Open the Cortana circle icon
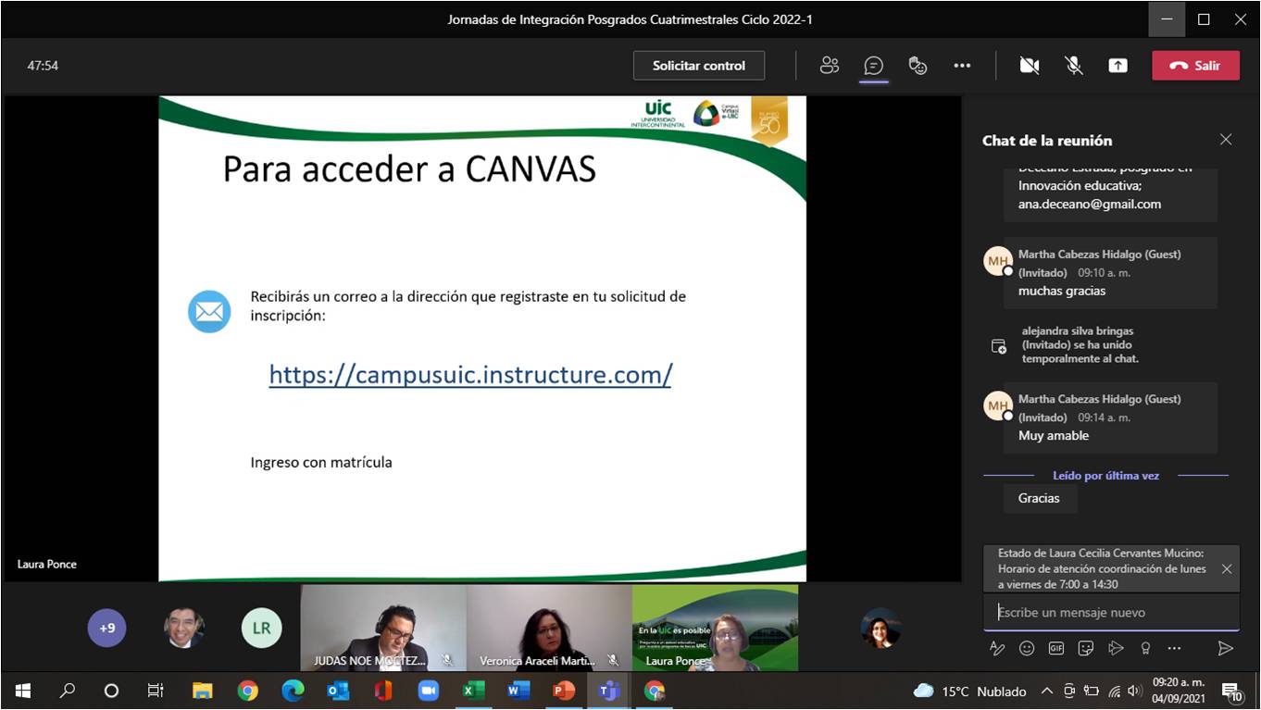 [111, 691]
